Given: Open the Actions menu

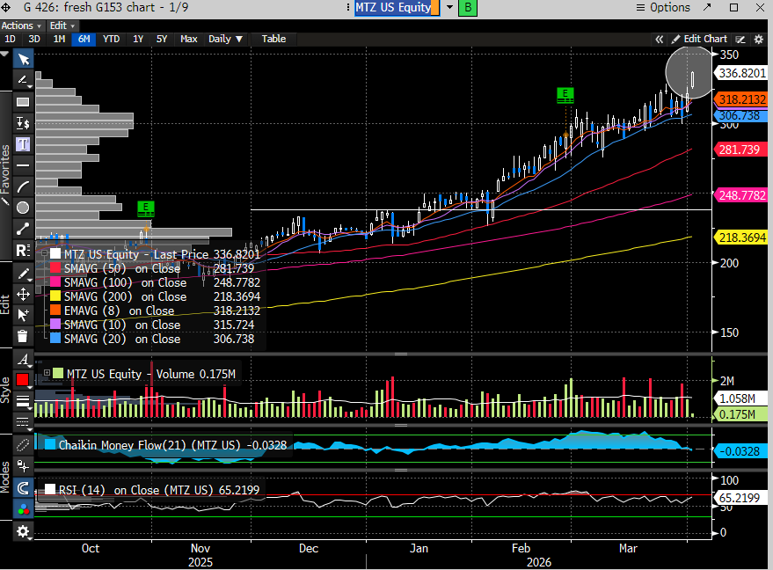Looking at the screenshot, I should [x=19, y=26].
